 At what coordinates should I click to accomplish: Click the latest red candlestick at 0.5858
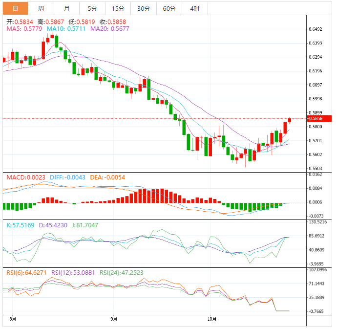click(290, 120)
